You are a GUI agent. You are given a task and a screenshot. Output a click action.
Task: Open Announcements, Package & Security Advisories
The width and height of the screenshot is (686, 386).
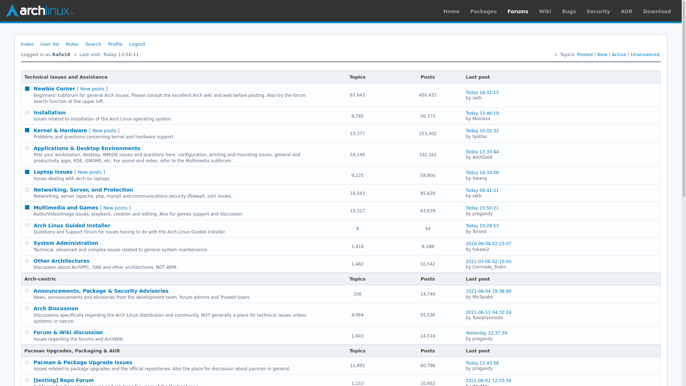tap(101, 291)
